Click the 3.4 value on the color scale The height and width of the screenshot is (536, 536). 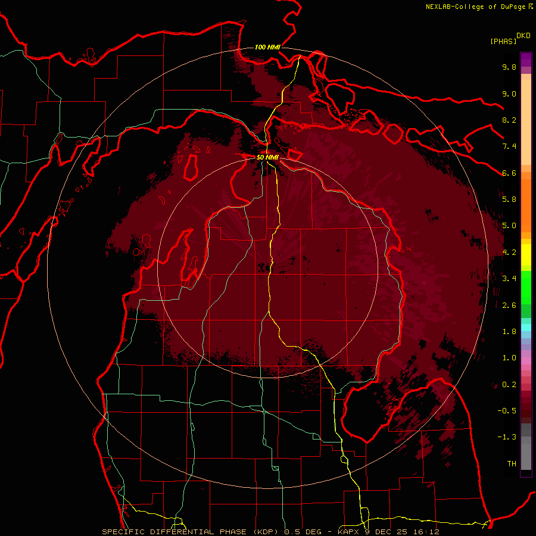pos(509,279)
